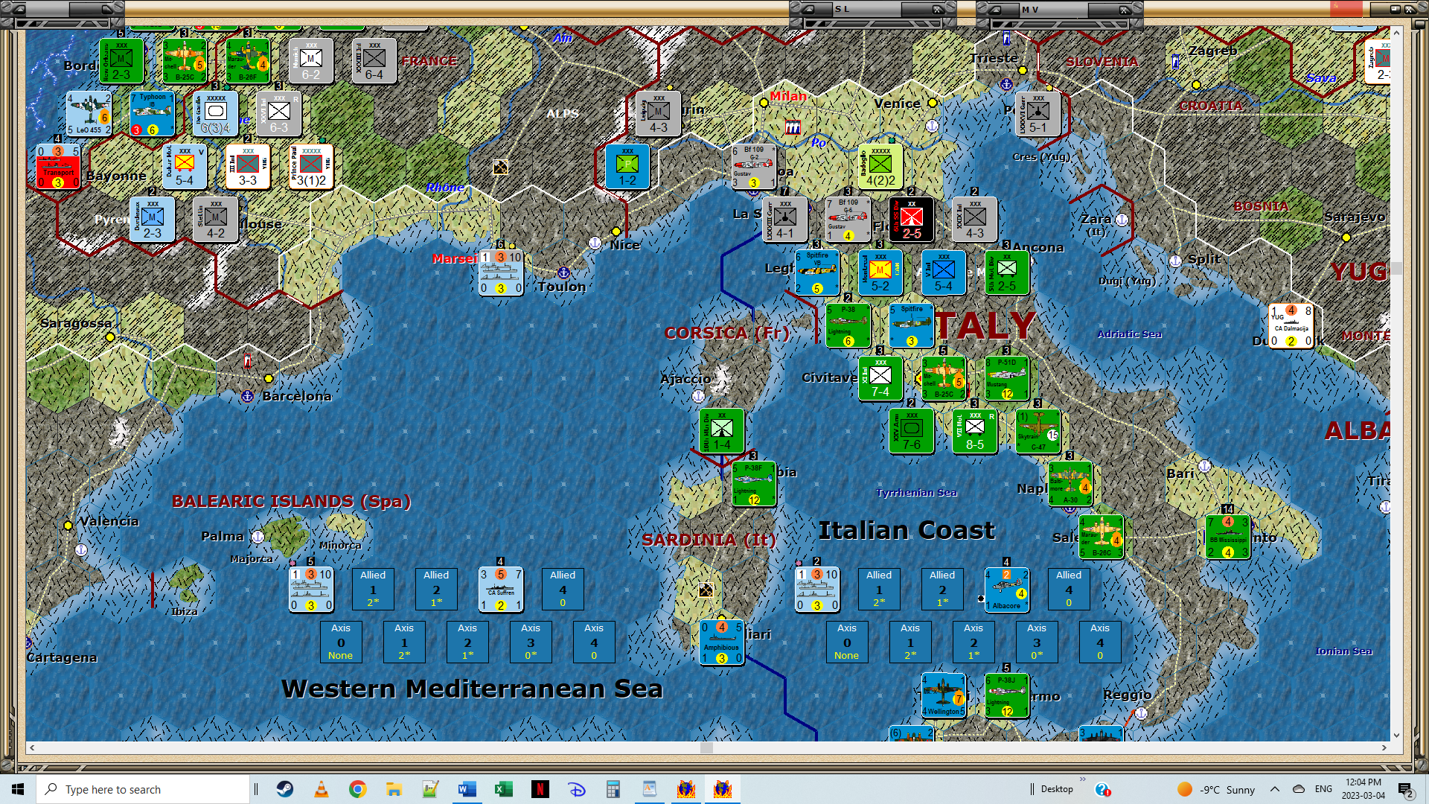
Task: Select the Wellington bomber counter near Palermo
Action: pyautogui.click(x=943, y=695)
